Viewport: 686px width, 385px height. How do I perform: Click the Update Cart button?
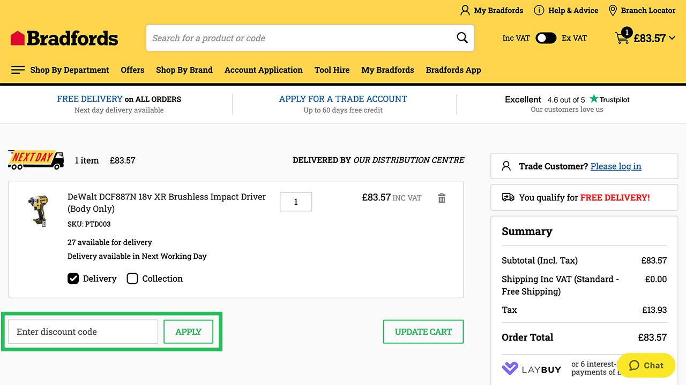pyautogui.click(x=423, y=332)
